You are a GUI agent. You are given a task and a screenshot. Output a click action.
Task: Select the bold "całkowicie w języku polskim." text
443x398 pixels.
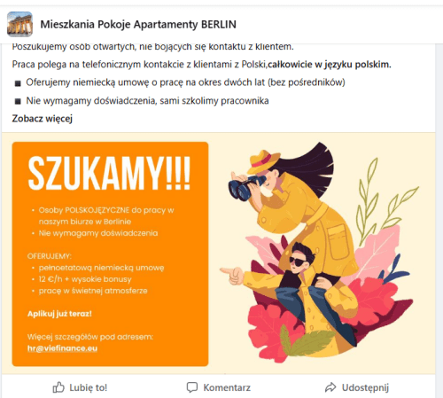click(x=330, y=64)
